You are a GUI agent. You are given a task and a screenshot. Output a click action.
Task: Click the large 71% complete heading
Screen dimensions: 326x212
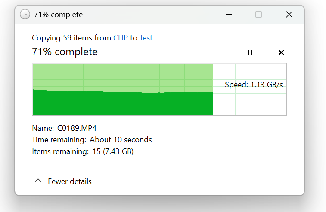65,52
